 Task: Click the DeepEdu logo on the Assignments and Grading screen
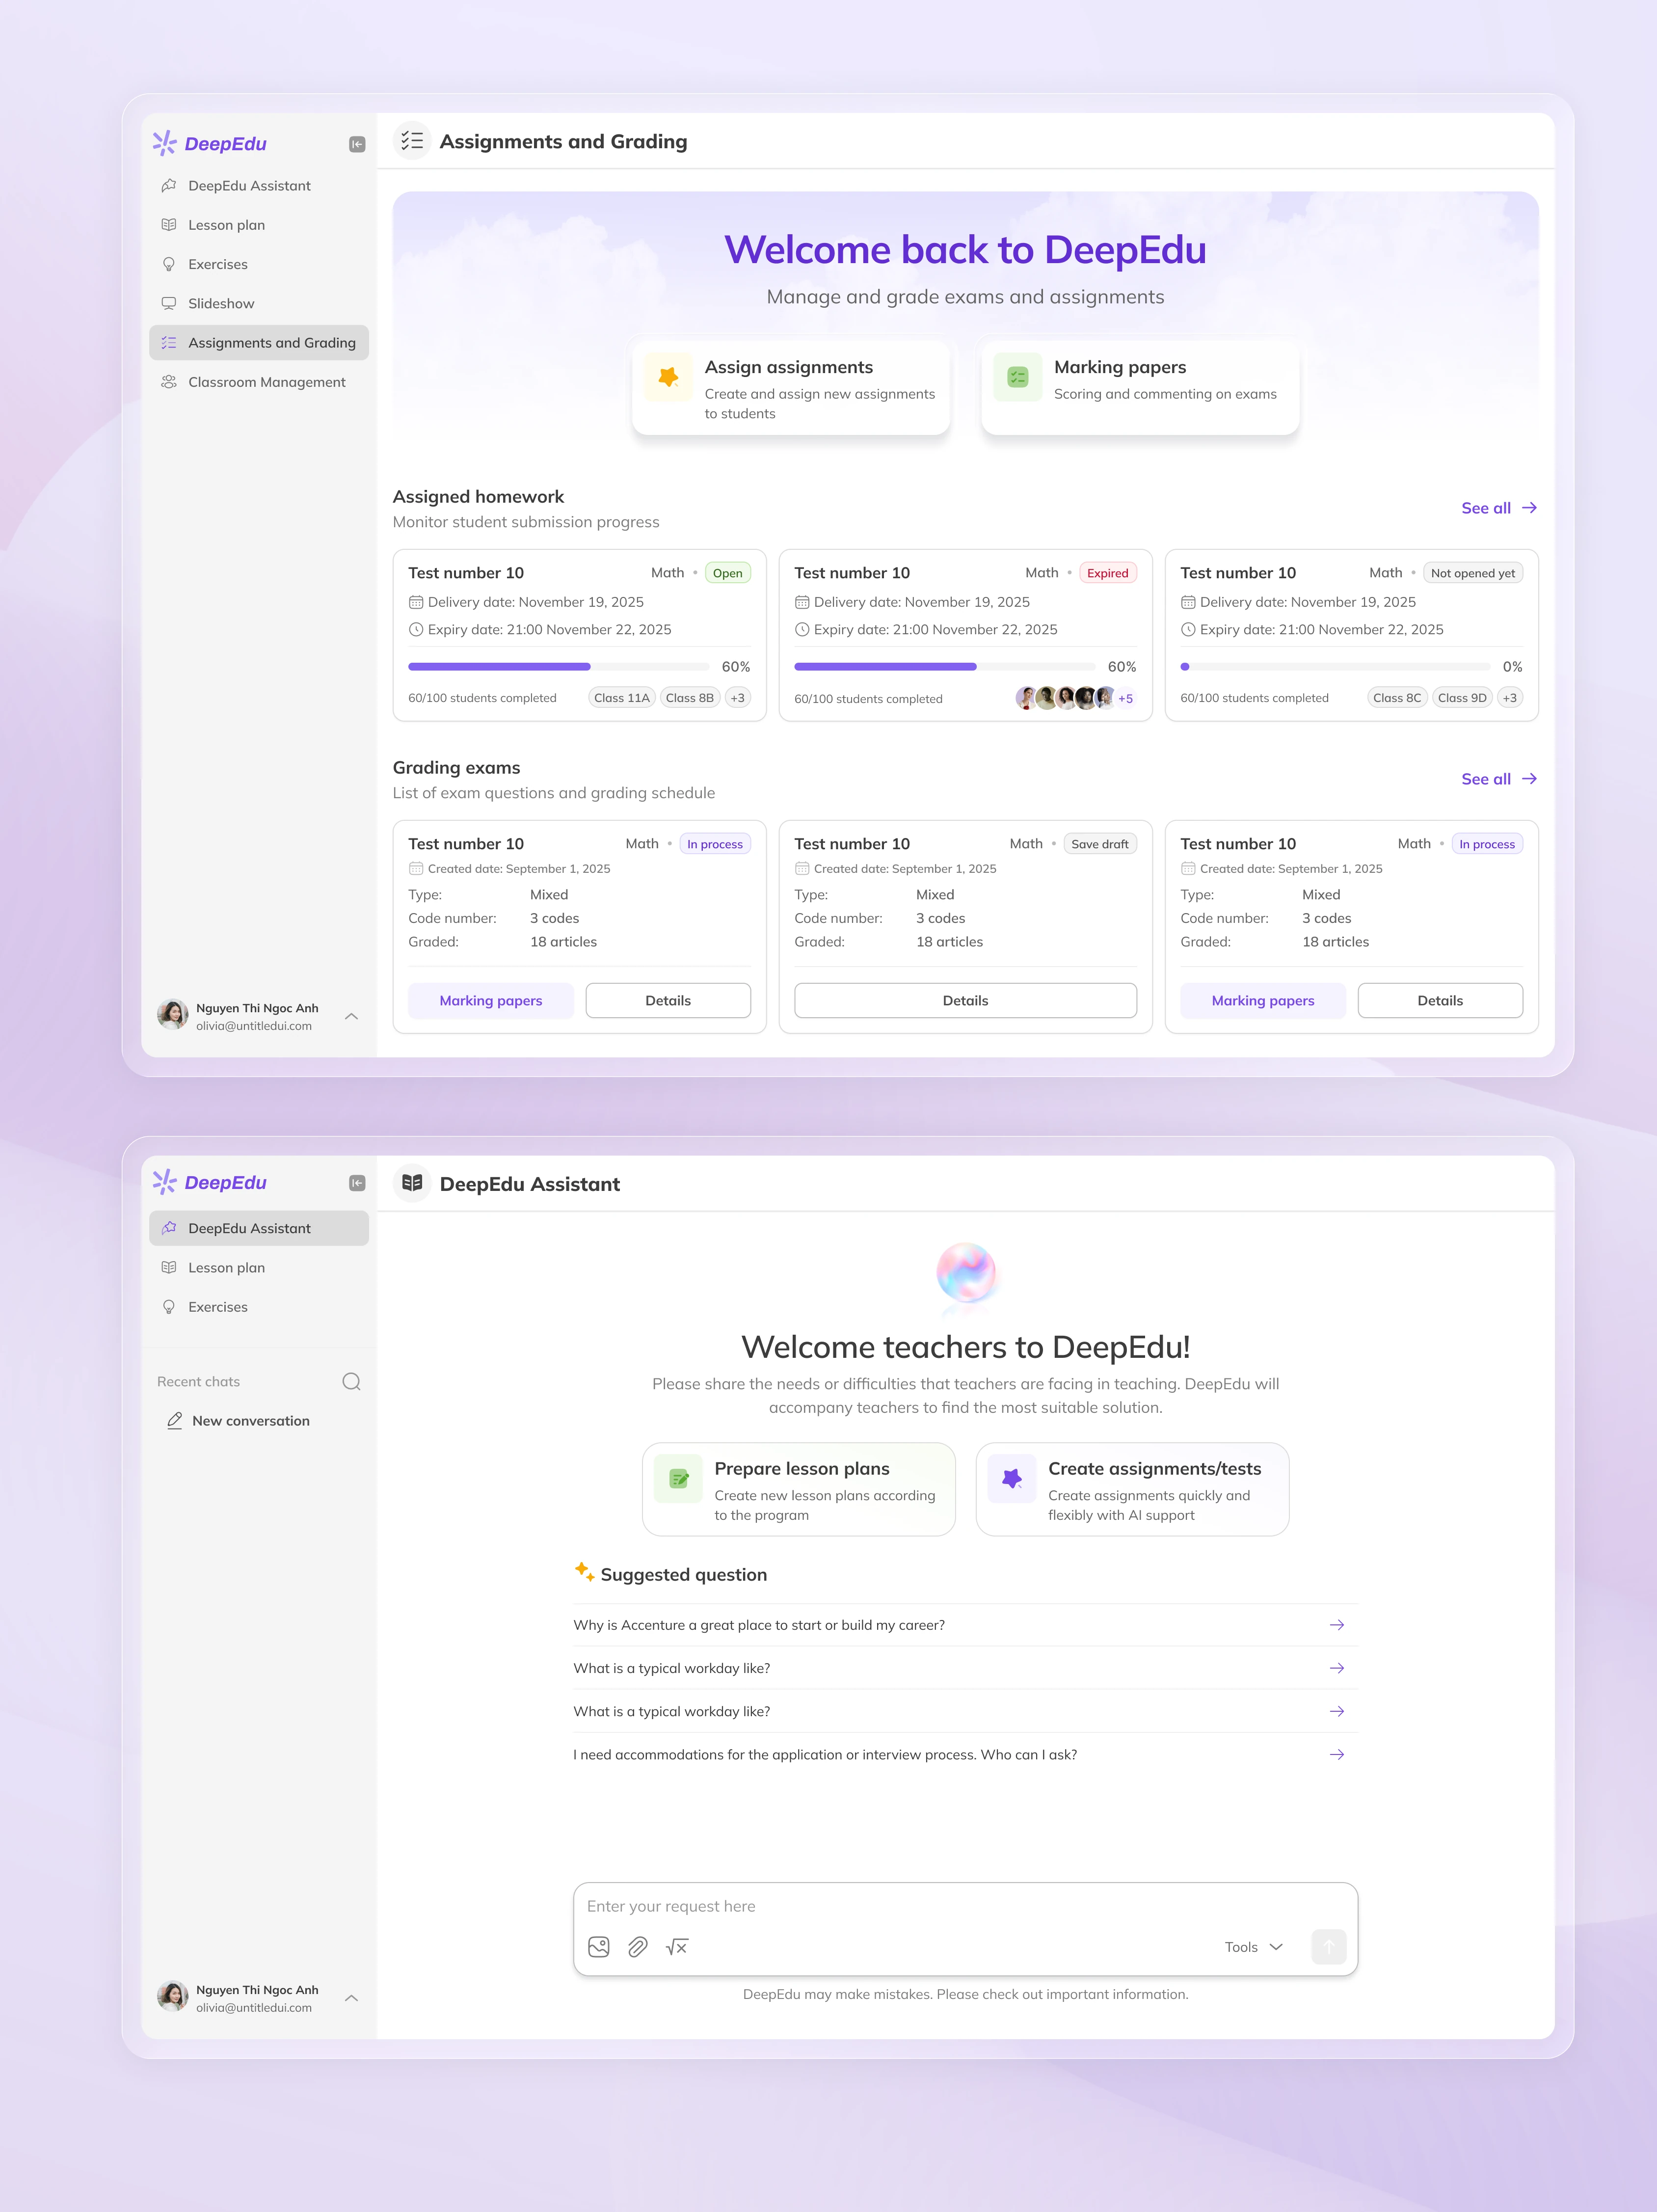[x=209, y=144]
